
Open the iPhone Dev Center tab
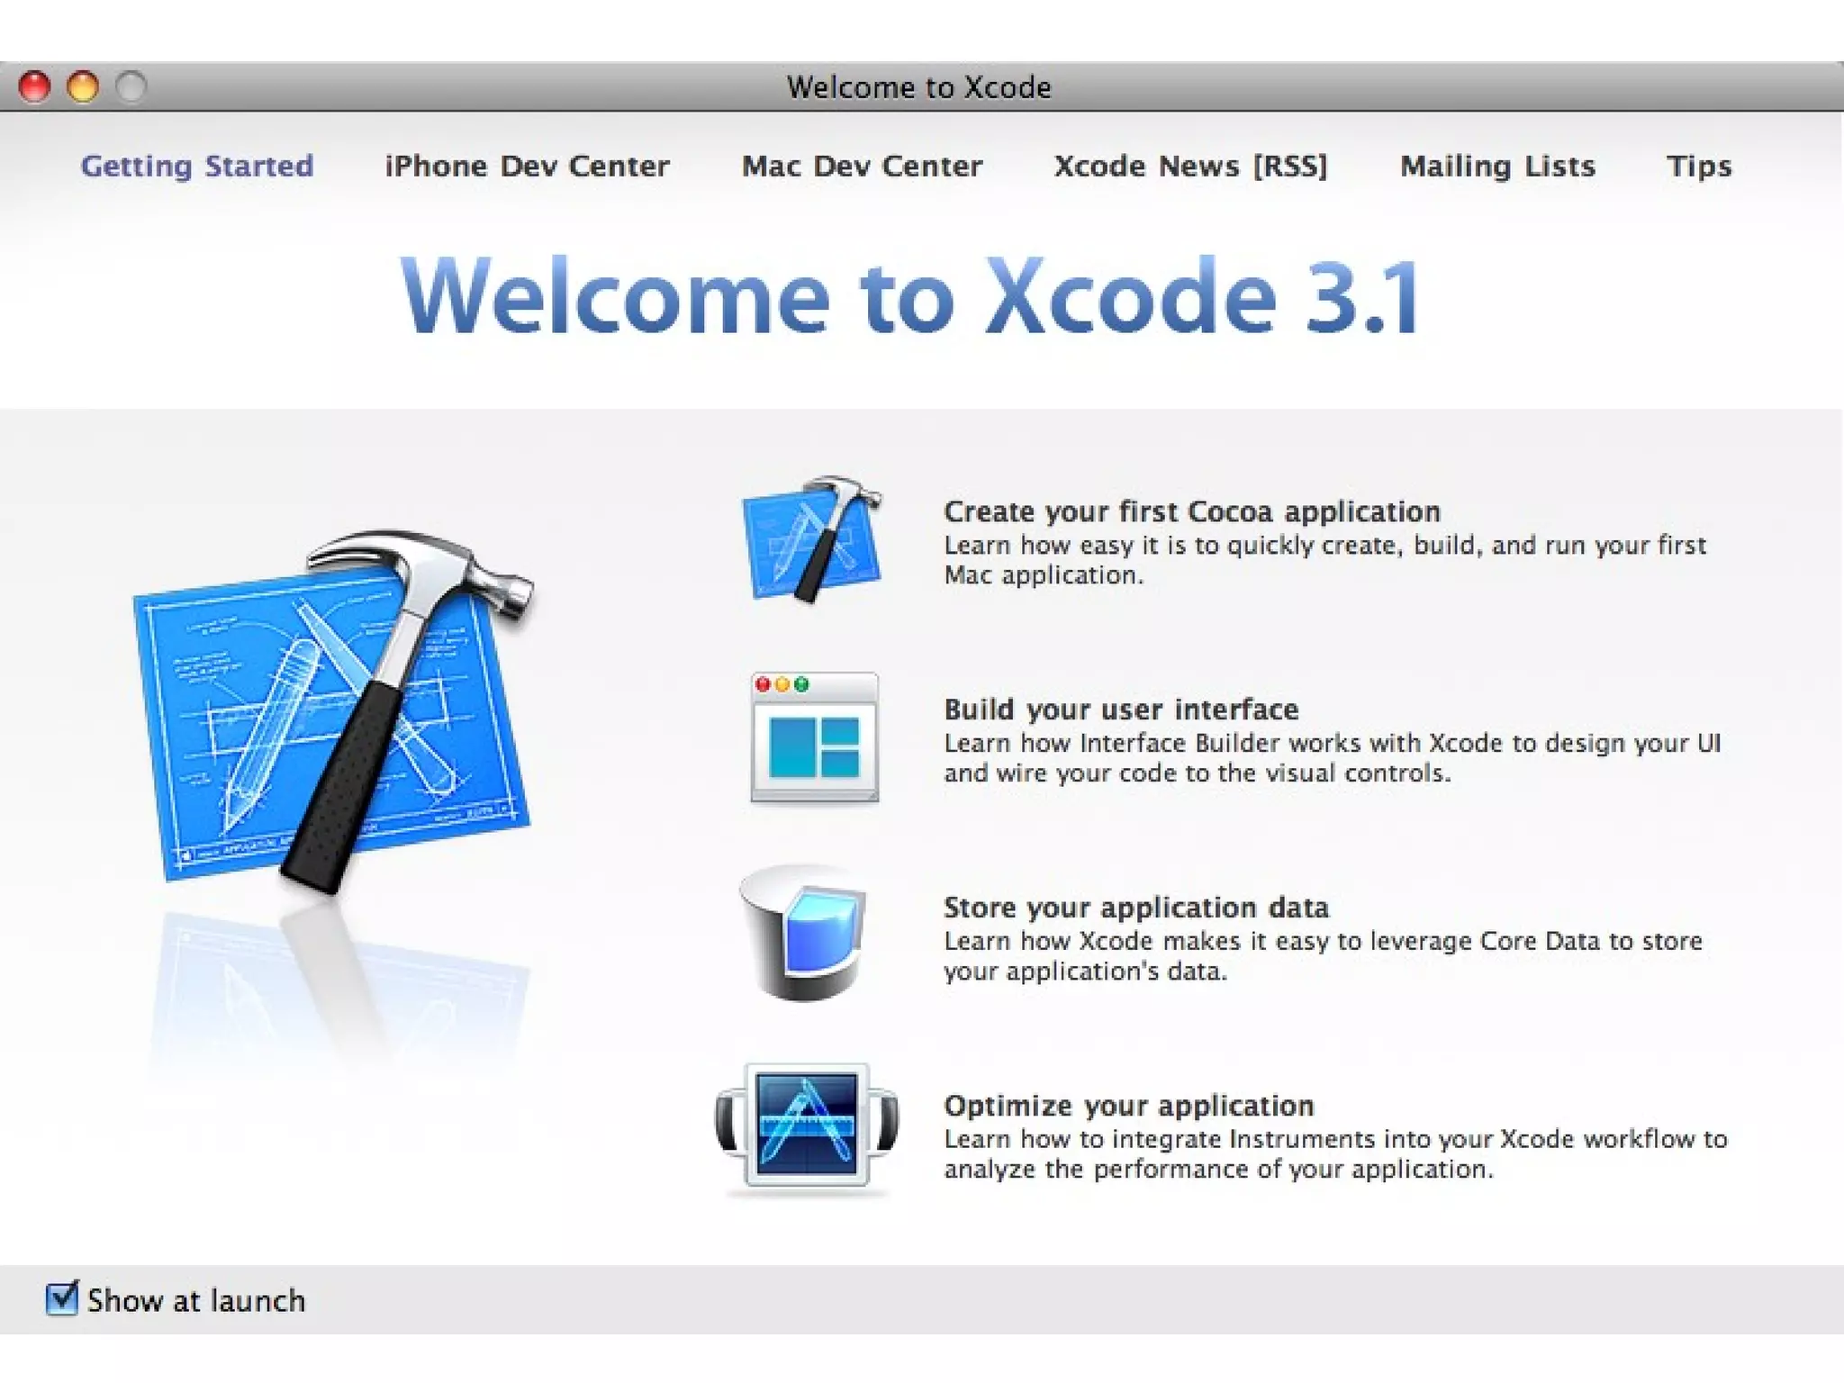click(x=527, y=167)
